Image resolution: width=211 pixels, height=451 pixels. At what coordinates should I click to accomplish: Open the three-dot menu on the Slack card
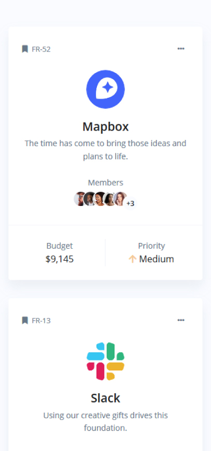point(181,320)
